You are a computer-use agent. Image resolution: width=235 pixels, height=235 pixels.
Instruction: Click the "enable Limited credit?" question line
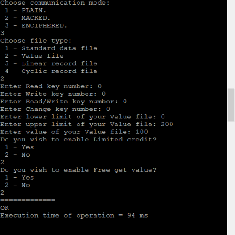click(x=78, y=140)
